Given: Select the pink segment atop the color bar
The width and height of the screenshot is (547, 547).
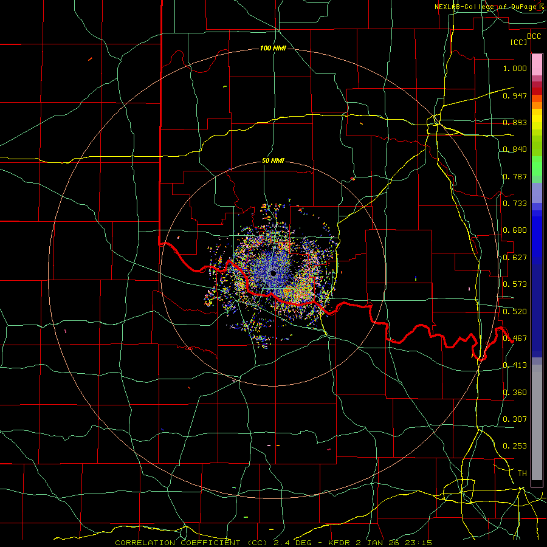Looking at the screenshot, I should (x=537, y=64).
